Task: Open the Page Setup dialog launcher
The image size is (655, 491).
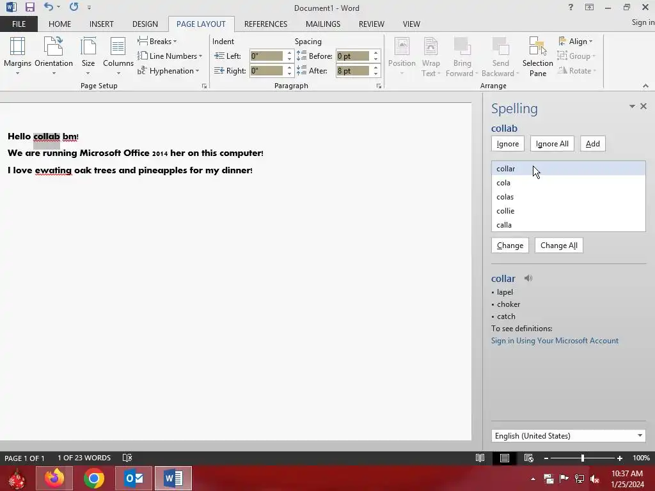Action: click(x=204, y=86)
